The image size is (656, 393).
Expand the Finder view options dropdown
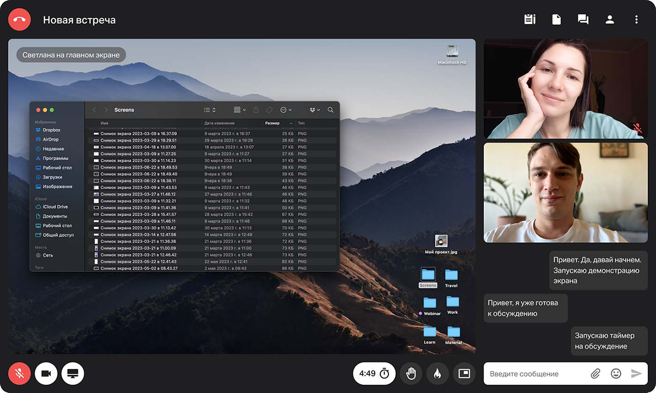(210, 110)
